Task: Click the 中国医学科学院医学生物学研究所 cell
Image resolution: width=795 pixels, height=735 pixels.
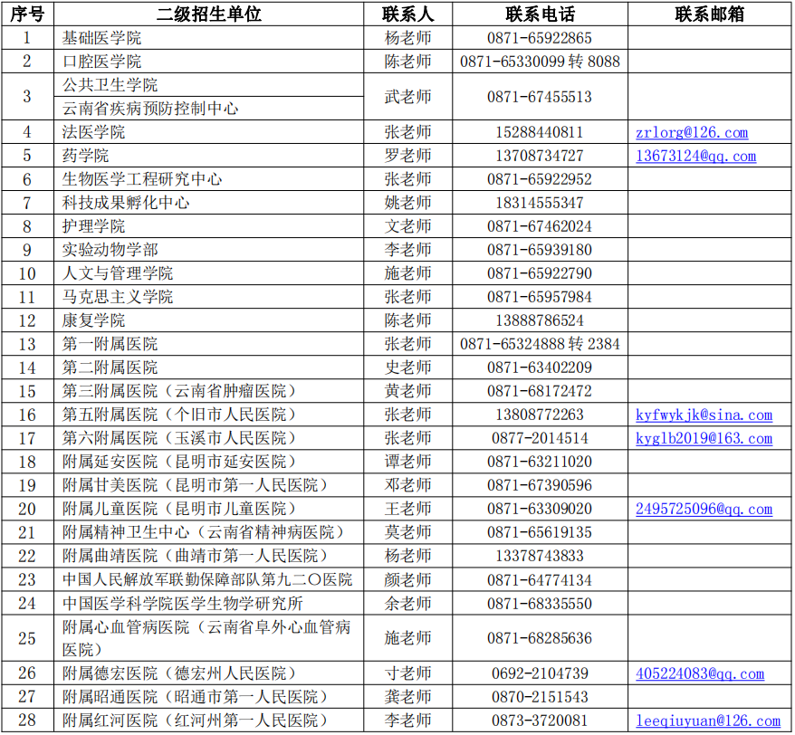Action: click(x=182, y=603)
